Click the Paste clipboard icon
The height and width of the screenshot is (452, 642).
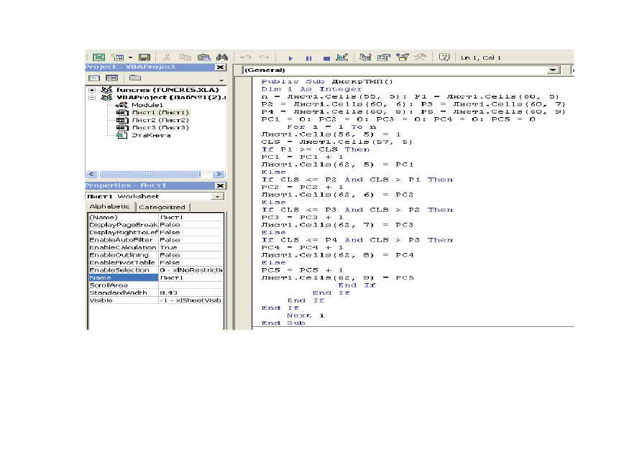pyautogui.click(x=204, y=57)
